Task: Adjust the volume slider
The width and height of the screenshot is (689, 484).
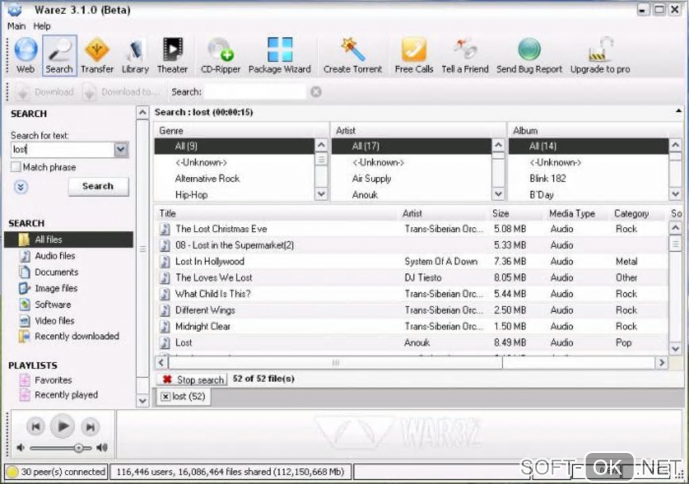Action: tap(78, 448)
